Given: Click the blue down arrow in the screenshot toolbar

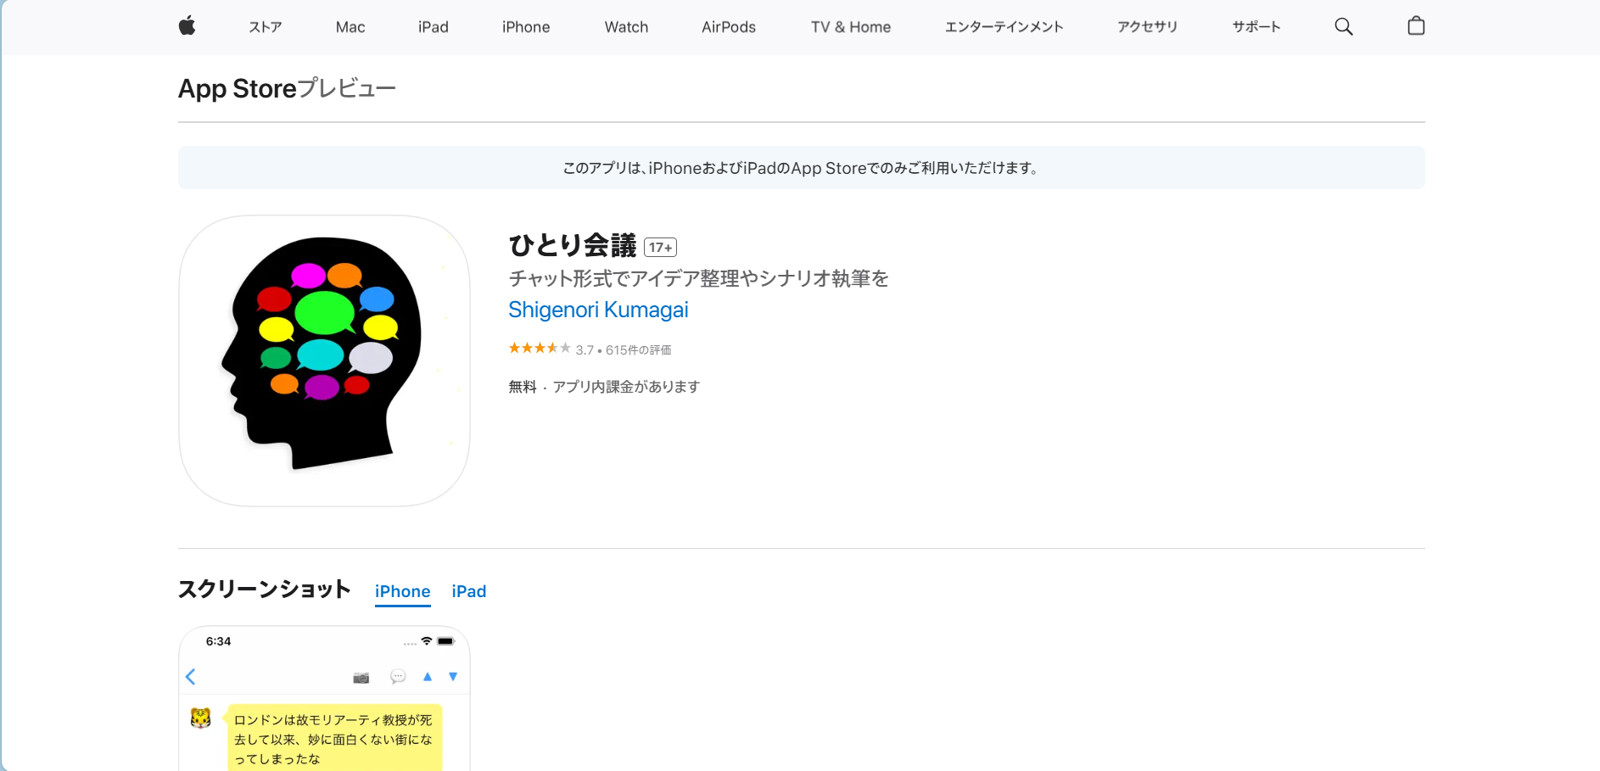Looking at the screenshot, I should click(453, 677).
